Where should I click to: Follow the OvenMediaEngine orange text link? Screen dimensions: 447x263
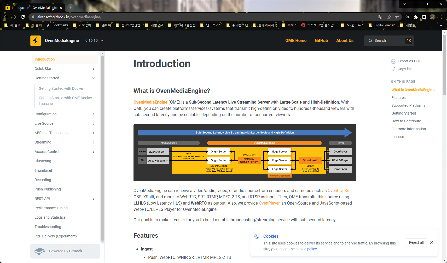click(150, 102)
